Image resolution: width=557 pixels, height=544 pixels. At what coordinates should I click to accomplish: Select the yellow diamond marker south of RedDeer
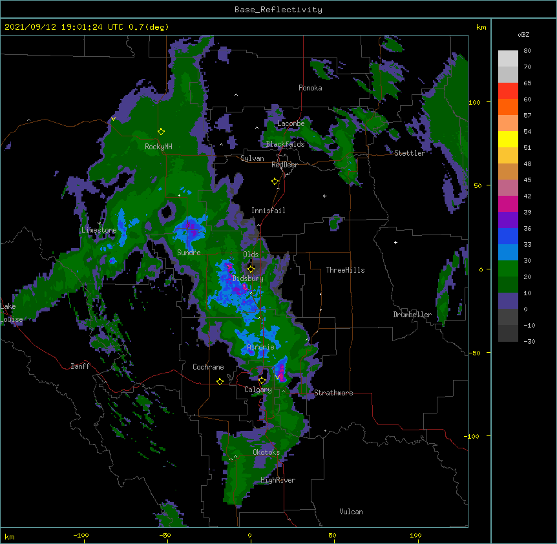[275, 182]
